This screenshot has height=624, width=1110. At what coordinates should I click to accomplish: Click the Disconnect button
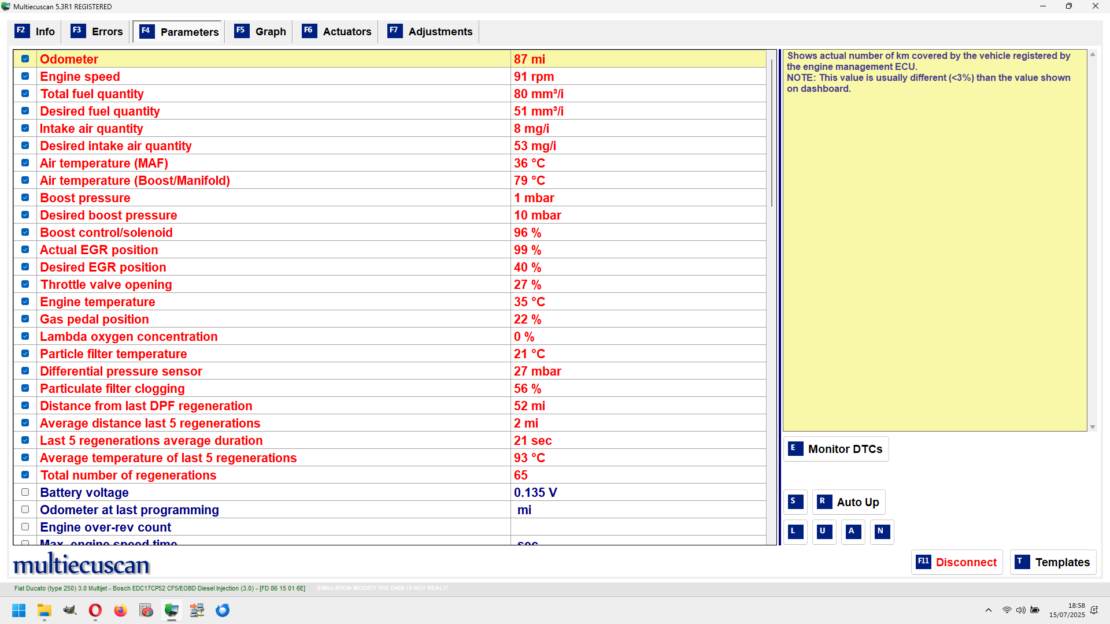(957, 562)
